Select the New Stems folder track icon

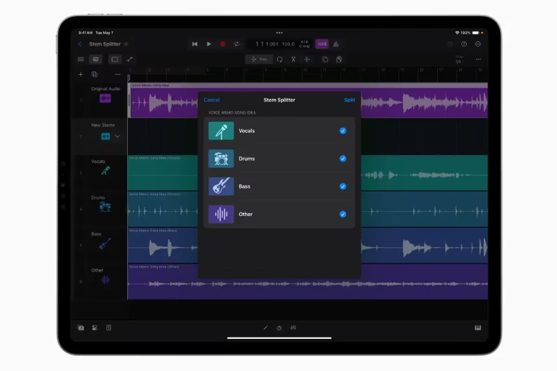click(106, 136)
